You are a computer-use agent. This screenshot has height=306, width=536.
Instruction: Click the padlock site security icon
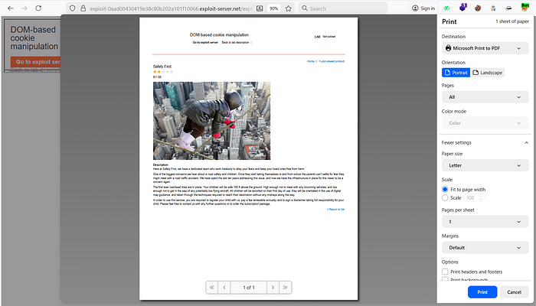pos(83,8)
